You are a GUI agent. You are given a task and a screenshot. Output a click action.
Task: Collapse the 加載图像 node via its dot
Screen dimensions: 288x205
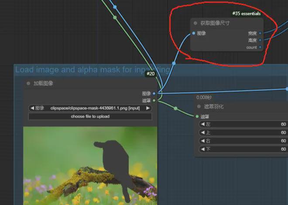[x=28, y=83]
